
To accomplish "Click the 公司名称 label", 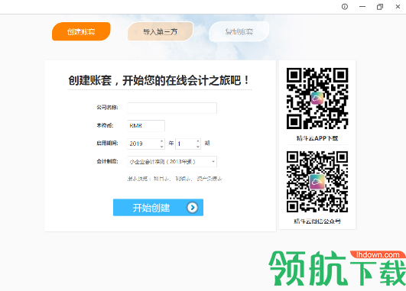I will (x=108, y=108).
